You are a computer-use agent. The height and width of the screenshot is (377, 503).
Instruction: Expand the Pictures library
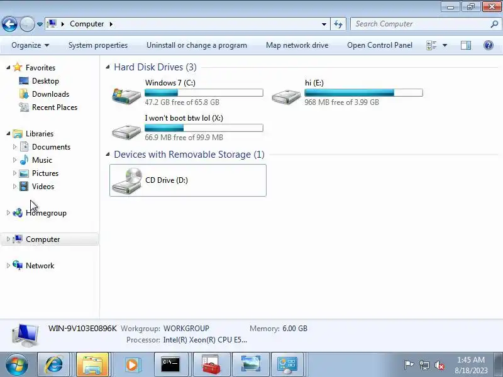coord(14,173)
